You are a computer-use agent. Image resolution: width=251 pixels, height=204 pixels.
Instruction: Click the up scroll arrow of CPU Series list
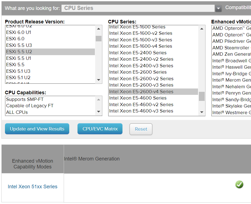(202, 28)
